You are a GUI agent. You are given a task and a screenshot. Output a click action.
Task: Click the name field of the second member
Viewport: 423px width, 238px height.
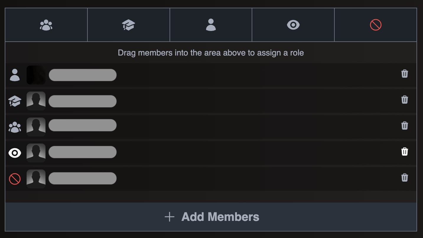click(82, 101)
